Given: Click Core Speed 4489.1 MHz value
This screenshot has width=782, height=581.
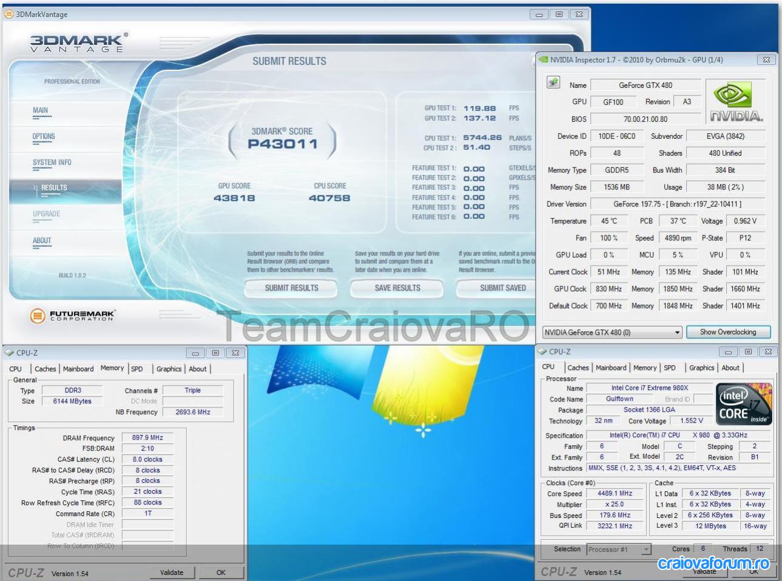Looking at the screenshot, I should point(615,494).
